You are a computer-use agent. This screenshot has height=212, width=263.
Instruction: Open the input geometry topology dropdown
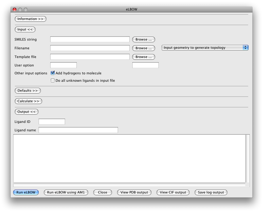click(x=205, y=48)
